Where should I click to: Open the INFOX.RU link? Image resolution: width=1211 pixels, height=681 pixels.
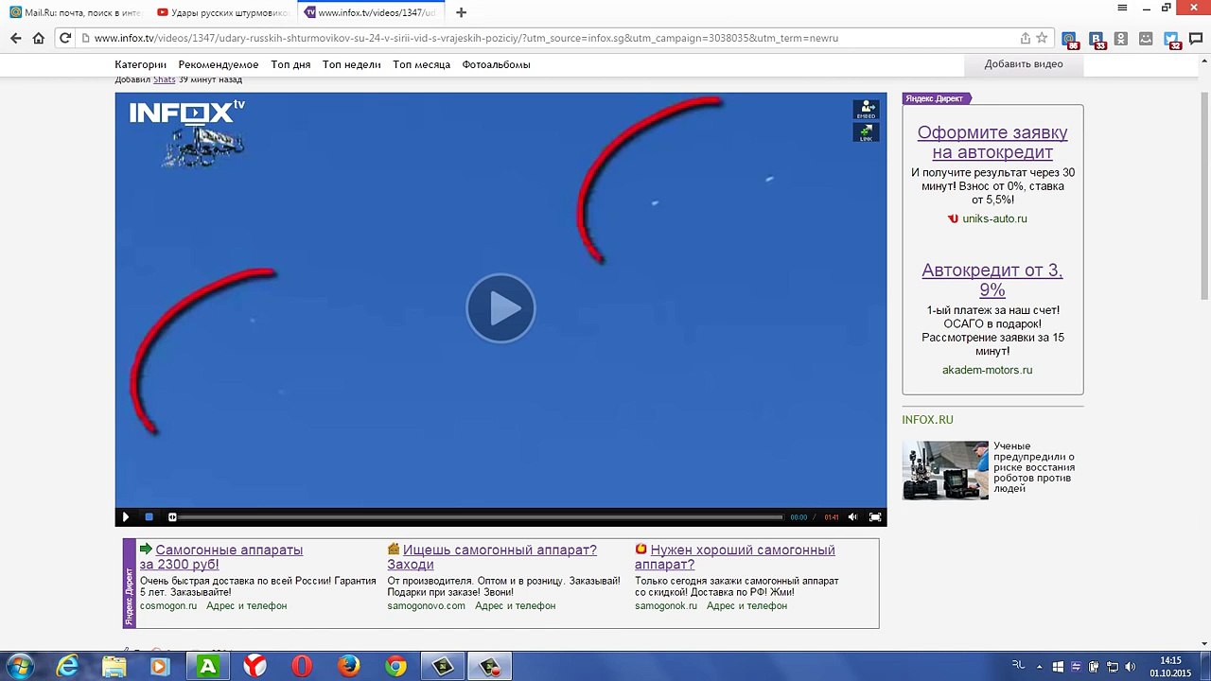pyautogui.click(x=927, y=420)
